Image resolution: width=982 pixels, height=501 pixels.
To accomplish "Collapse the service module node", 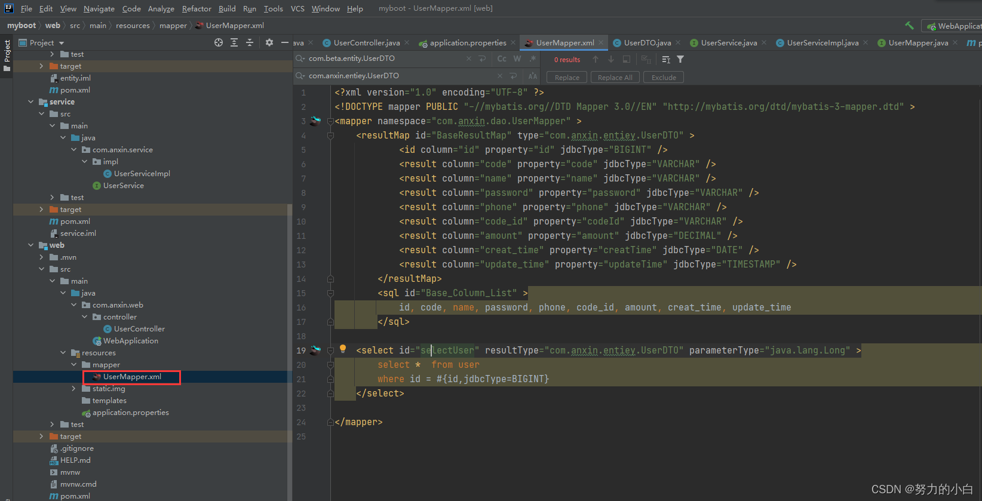I will (x=30, y=102).
